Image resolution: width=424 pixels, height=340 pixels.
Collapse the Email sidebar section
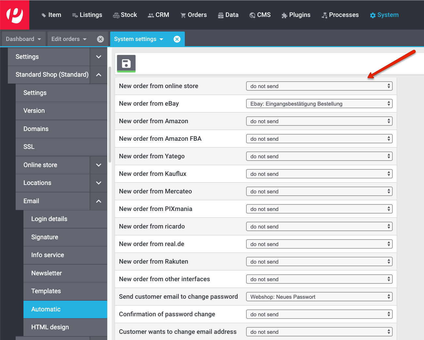click(x=98, y=201)
